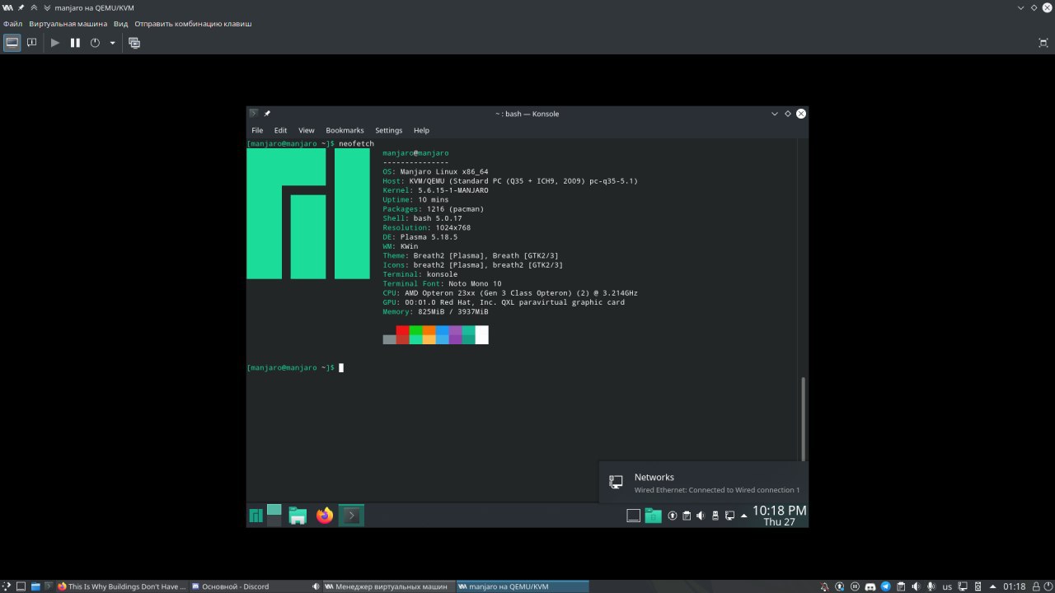Click the red color block in neofetch
The height and width of the screenshot is (593, 1055).
click(402, 334)
